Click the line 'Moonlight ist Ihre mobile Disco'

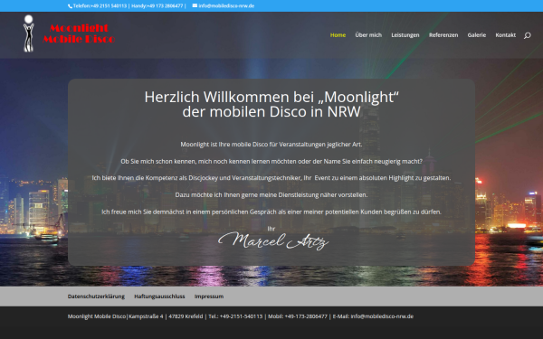point(271,145)
